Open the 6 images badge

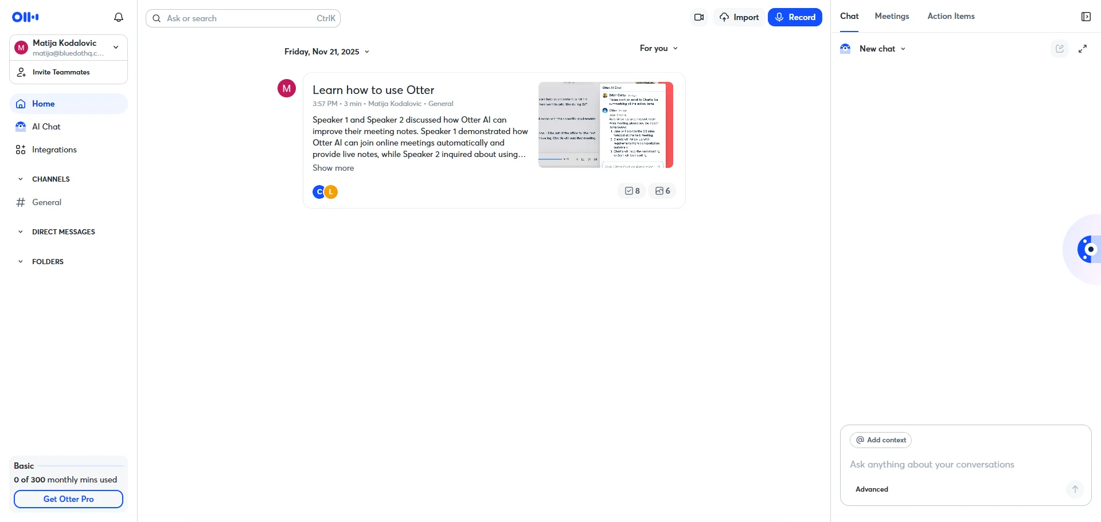click(662, 191)
